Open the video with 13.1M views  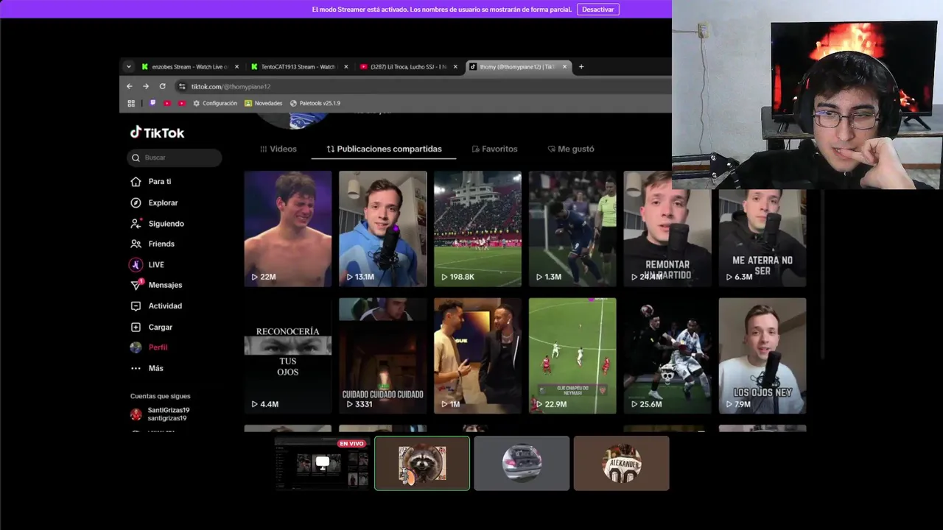(x=383, y=229)
